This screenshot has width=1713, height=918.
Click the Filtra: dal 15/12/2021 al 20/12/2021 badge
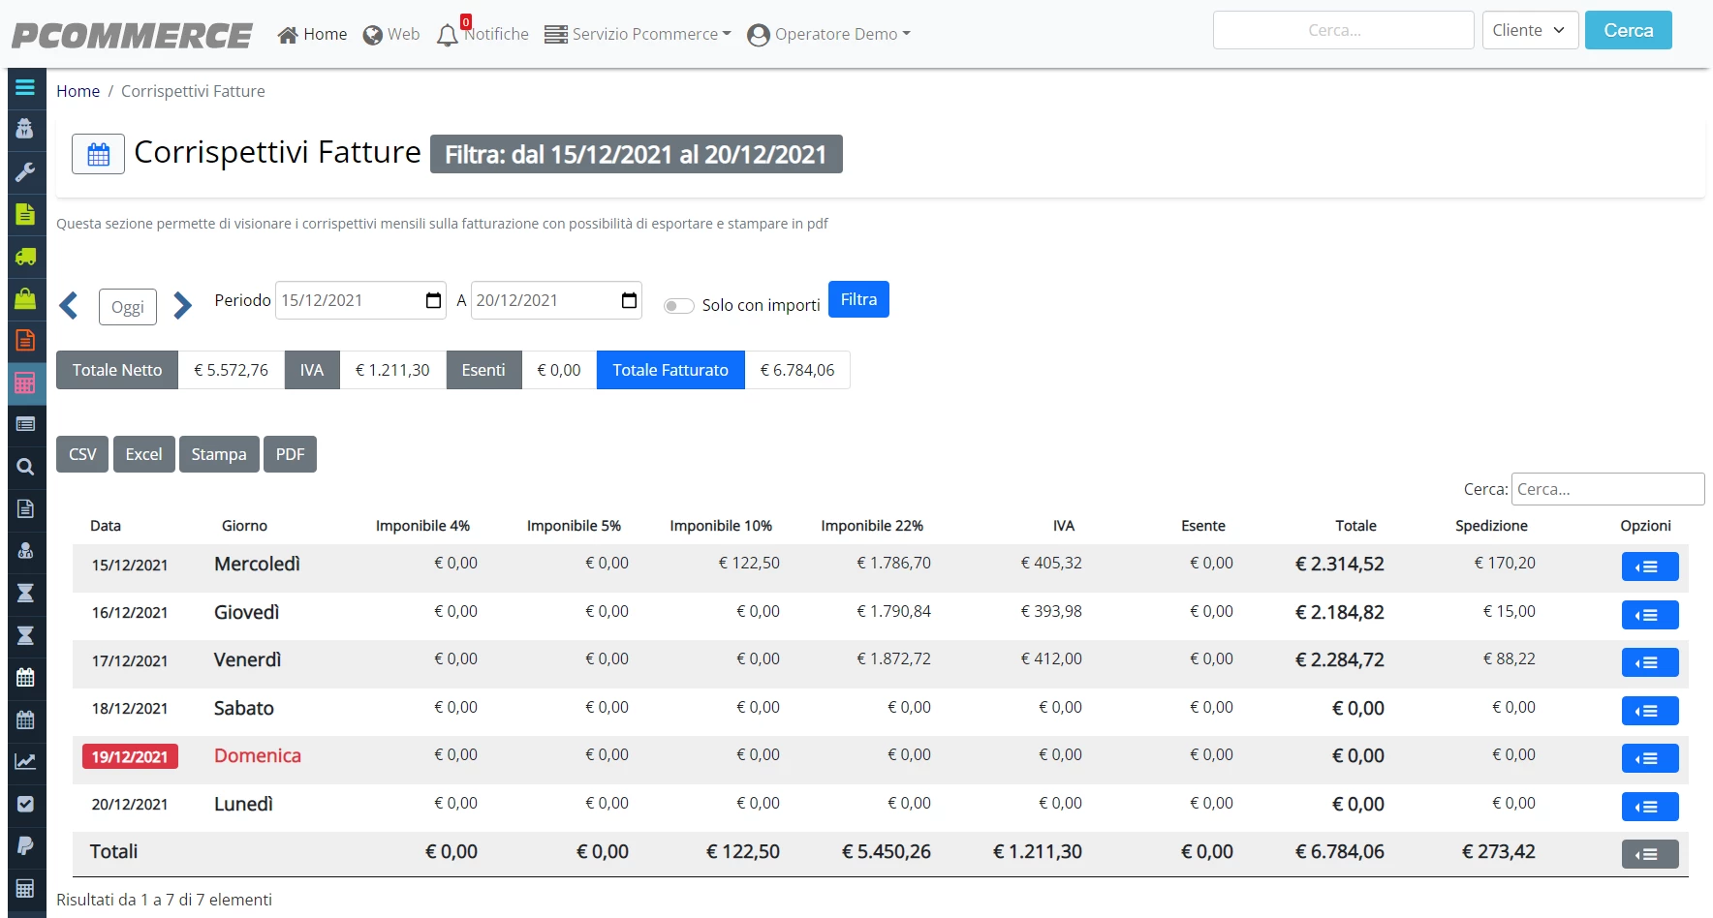[x=637, y=154]
